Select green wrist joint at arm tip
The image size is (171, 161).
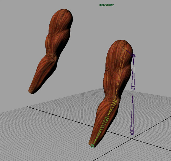(x=92, y=146)
